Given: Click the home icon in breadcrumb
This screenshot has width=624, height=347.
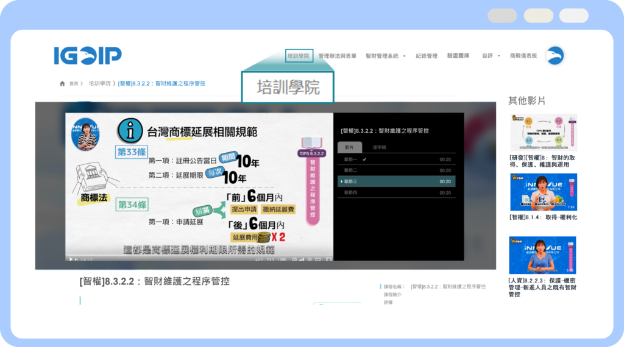Looking at the screenshot, I should [62, 83].
